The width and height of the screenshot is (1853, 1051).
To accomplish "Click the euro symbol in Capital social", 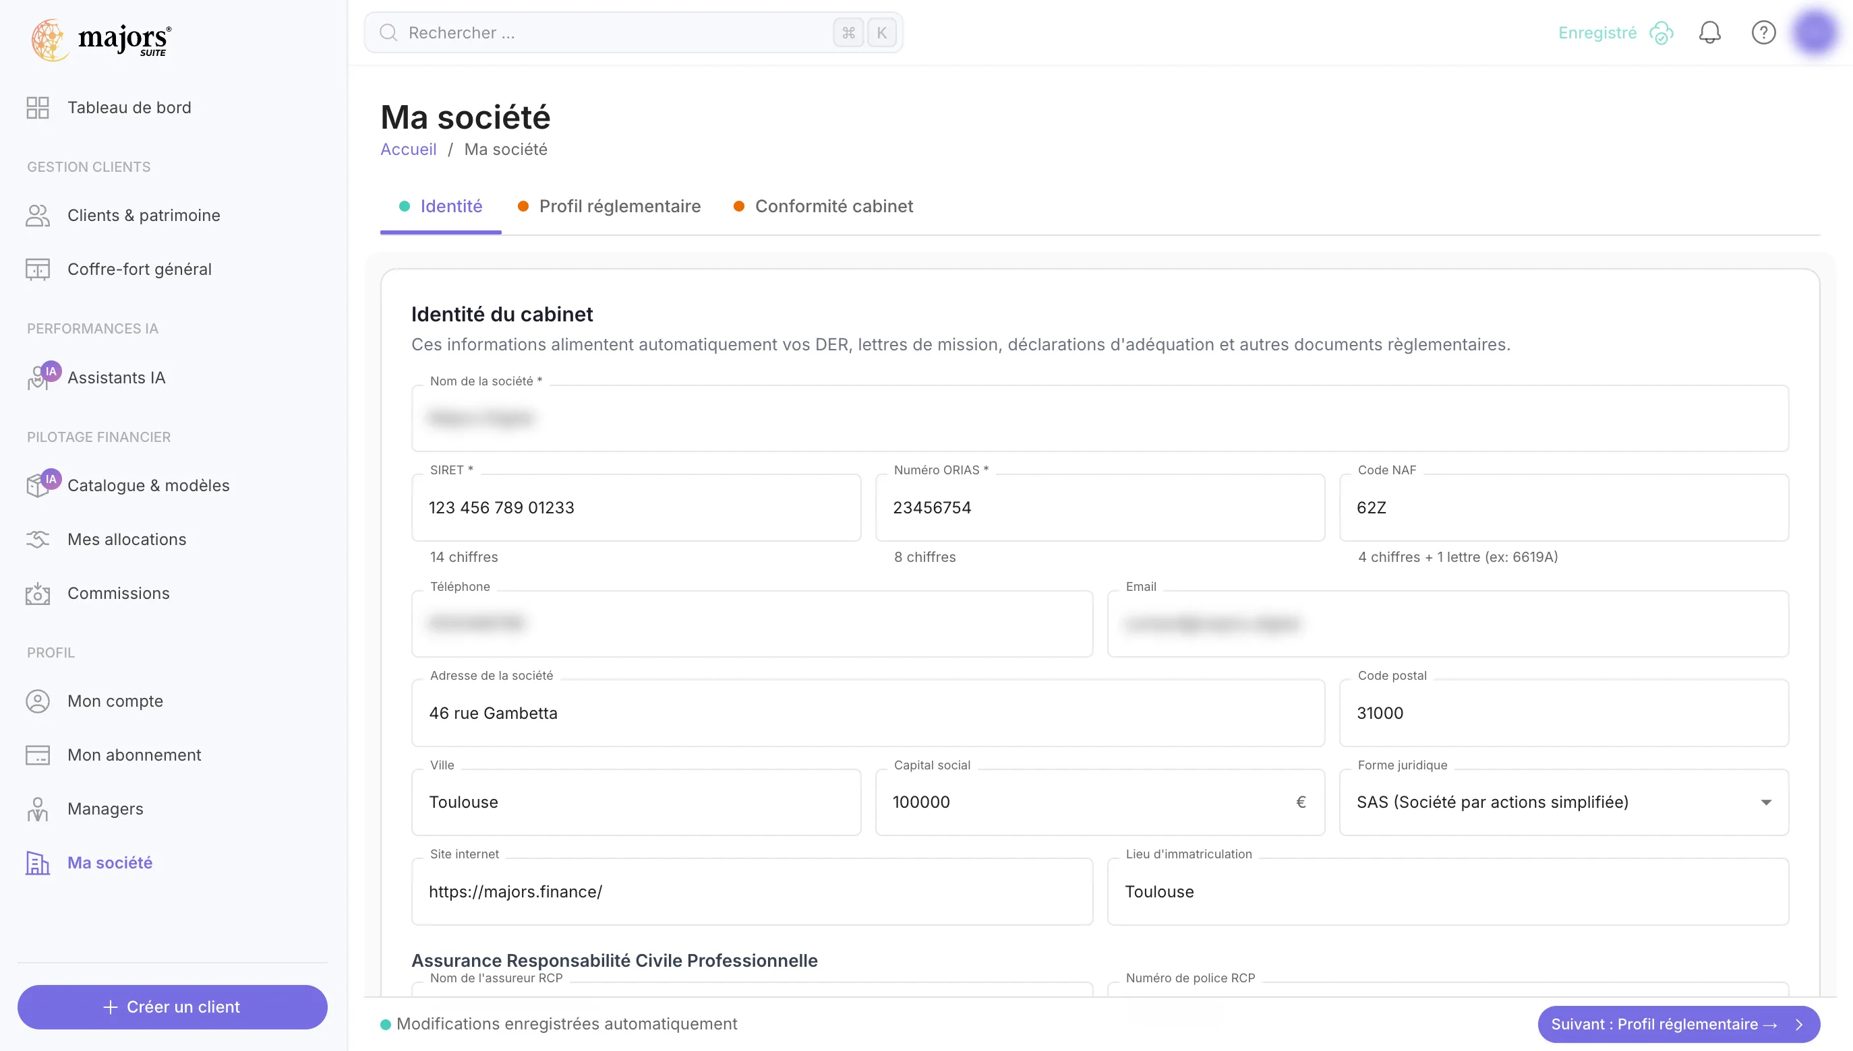I will coord(1301,802).
